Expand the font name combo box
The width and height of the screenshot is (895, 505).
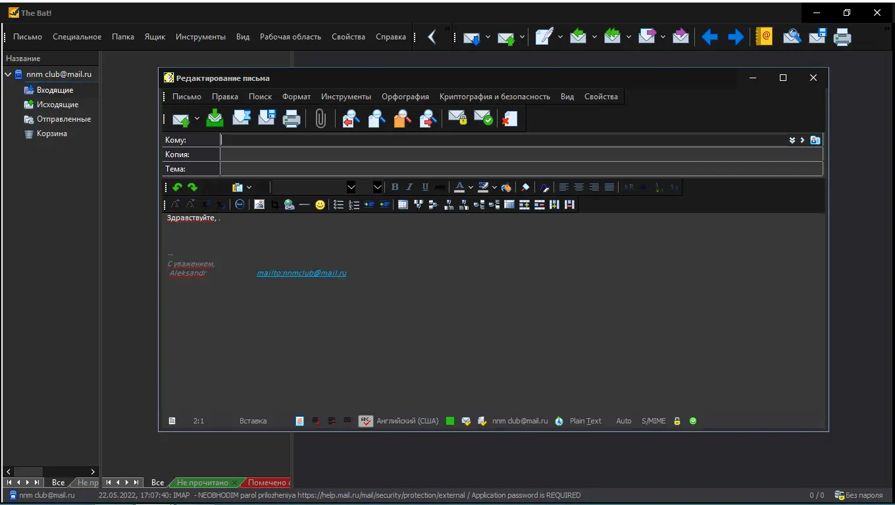coord(351,187)
